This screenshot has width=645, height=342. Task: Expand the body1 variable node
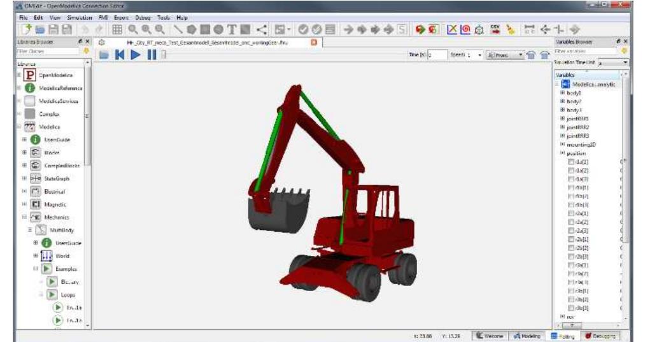coord(563,93)
